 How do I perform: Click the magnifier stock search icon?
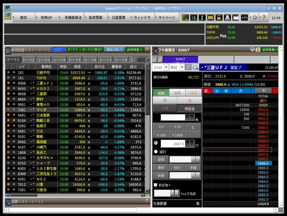pos(196,67)
